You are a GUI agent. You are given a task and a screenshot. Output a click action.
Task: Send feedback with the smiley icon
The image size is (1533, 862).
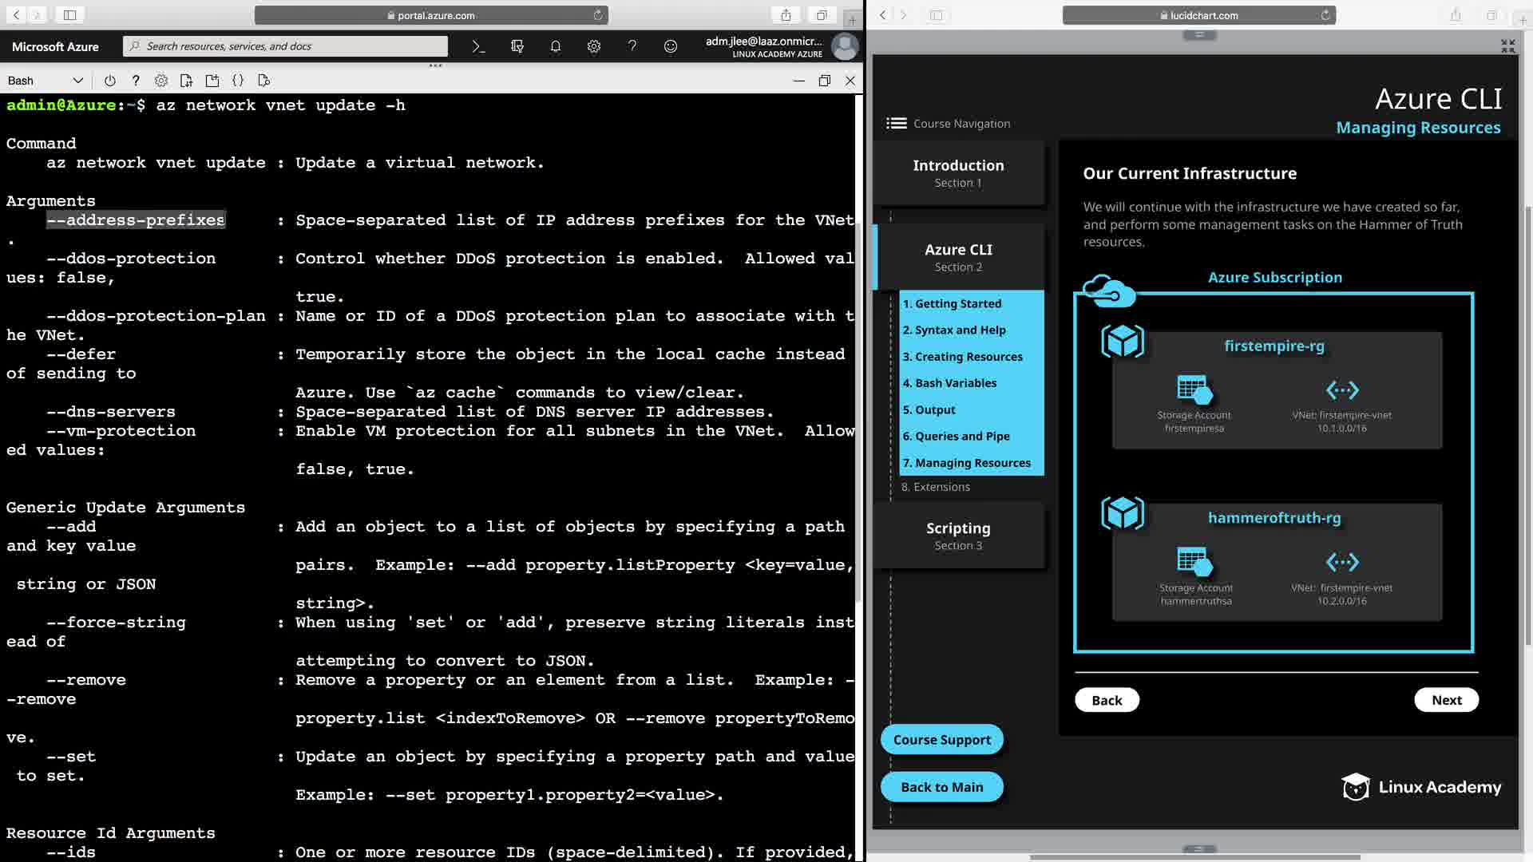coord(671,46)
